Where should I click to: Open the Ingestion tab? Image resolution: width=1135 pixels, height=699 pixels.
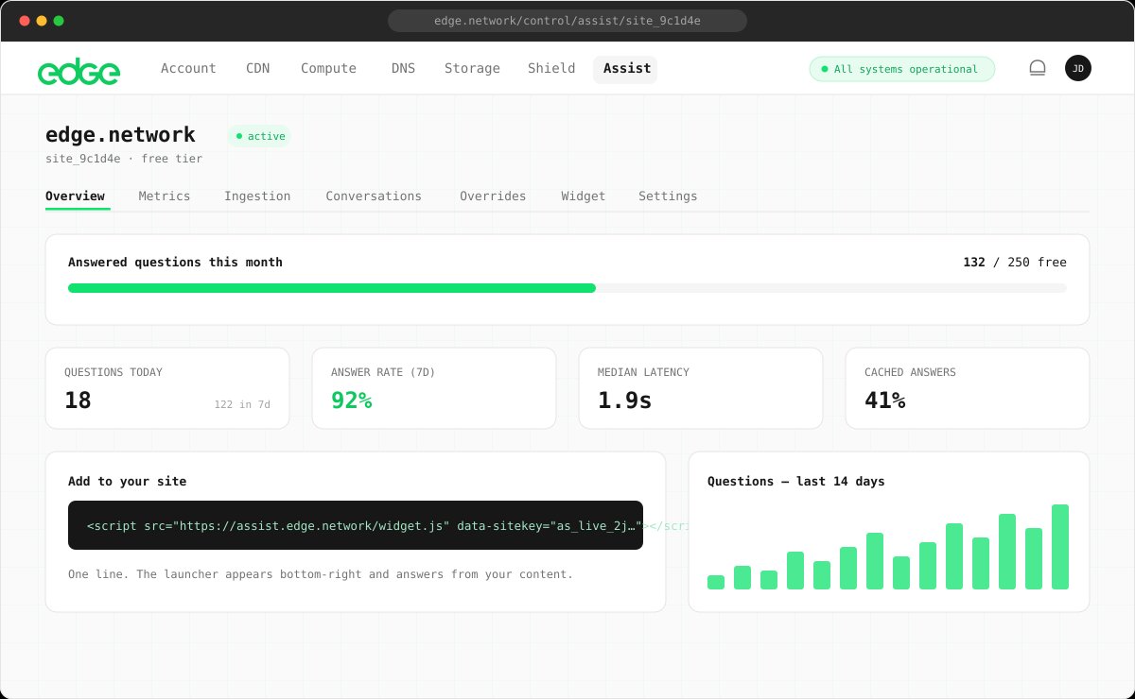[x=257, y=196]
